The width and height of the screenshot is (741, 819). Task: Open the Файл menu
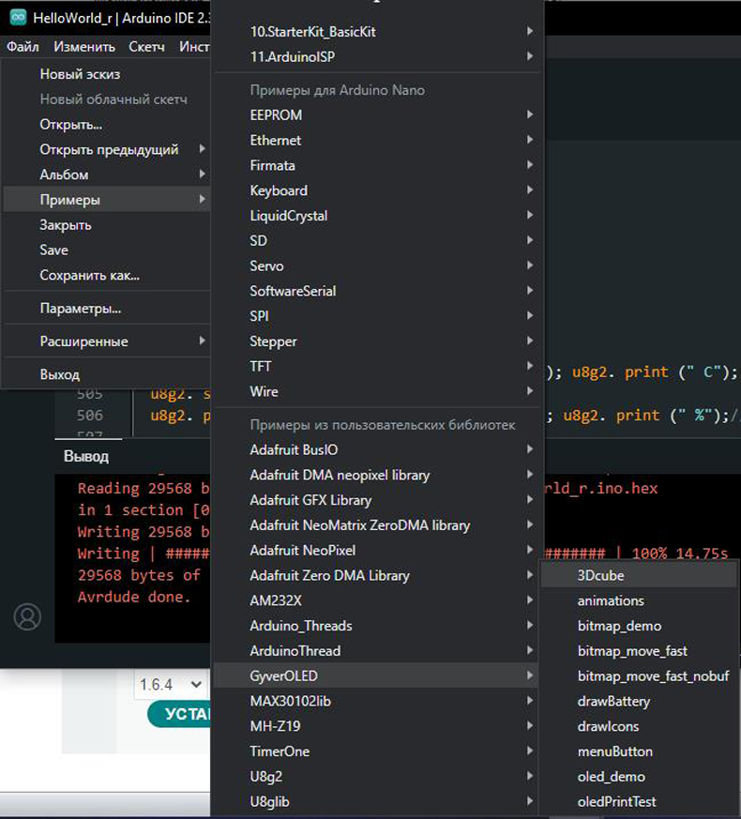coord(23,47)
